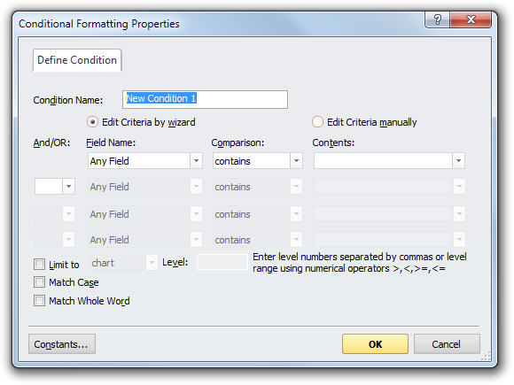Screen dimensions: 514x385
Task: Click the Cancel button
Action: [x=447, y=344]
